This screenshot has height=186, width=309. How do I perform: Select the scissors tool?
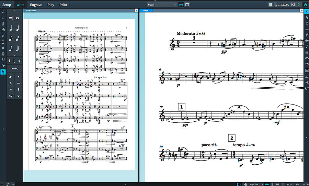pos(3,65)
